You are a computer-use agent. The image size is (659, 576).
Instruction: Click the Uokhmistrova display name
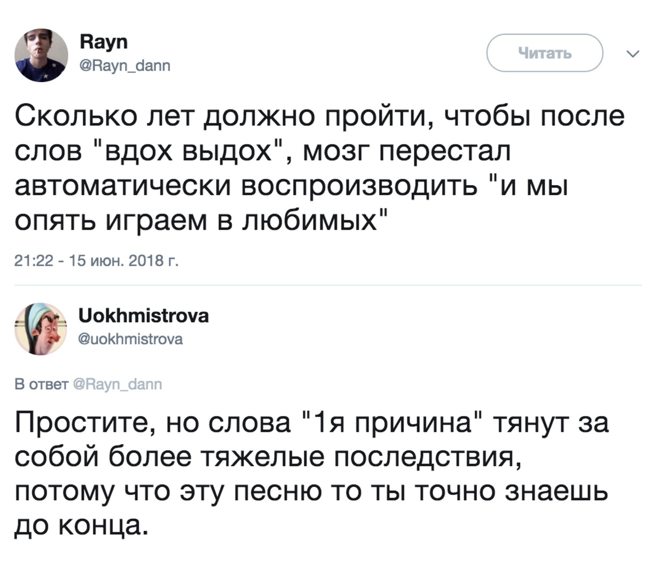(144, 316)
